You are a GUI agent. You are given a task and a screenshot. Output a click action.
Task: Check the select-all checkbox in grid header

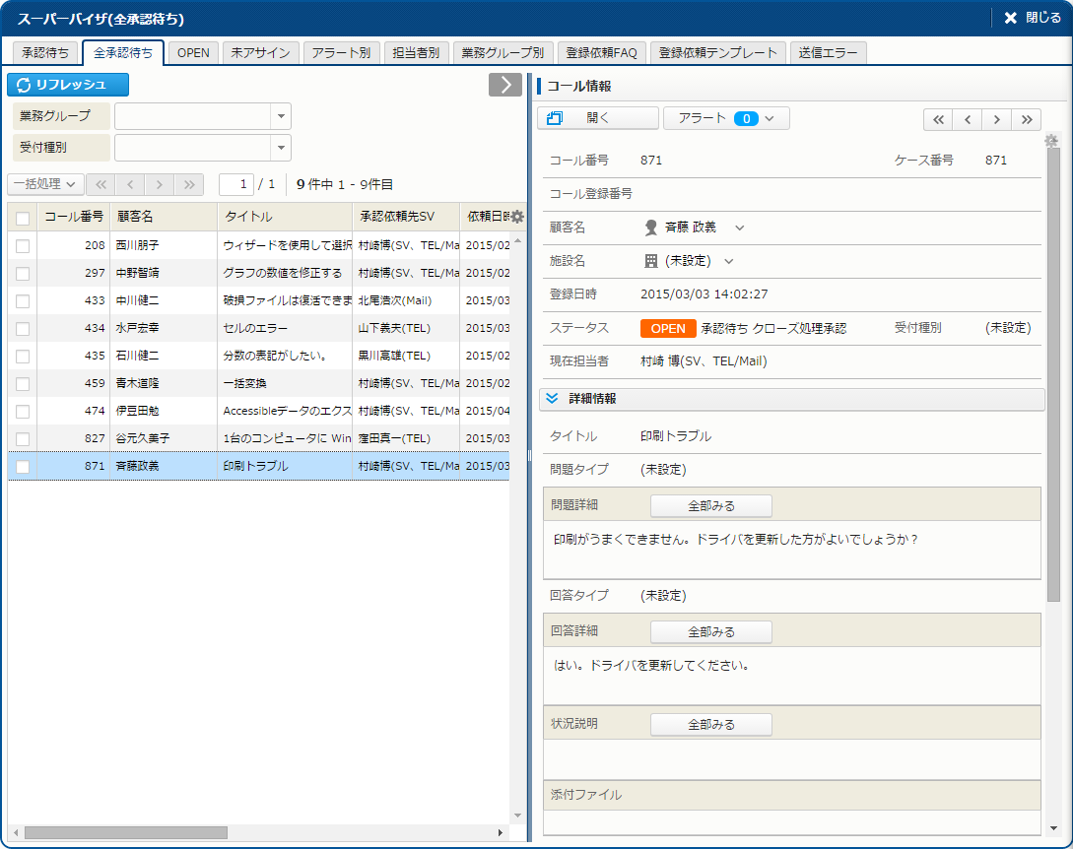click(23, 218)
